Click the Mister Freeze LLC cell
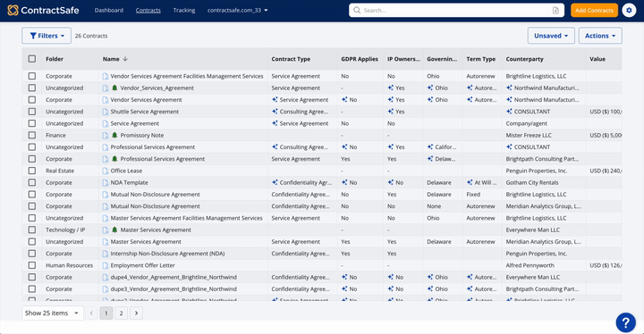Image resolution: width=644 pixels, height=334 pixels. (529, 135)
